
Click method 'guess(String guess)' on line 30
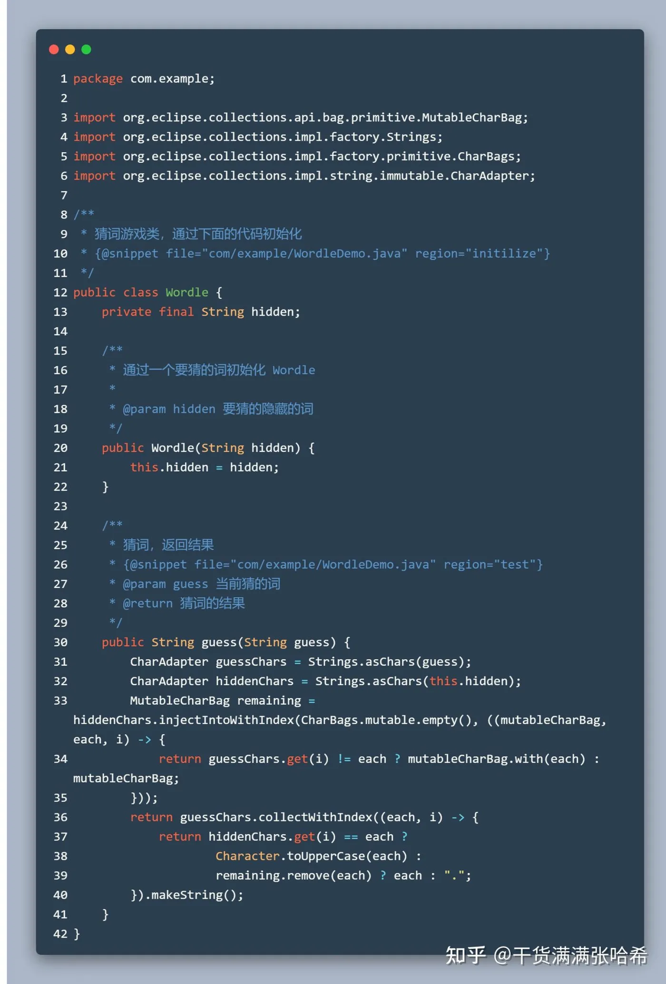click(x=269, y=643)
